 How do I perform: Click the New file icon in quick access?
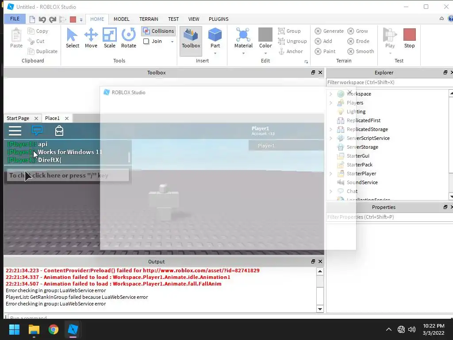tap(32, 19)
